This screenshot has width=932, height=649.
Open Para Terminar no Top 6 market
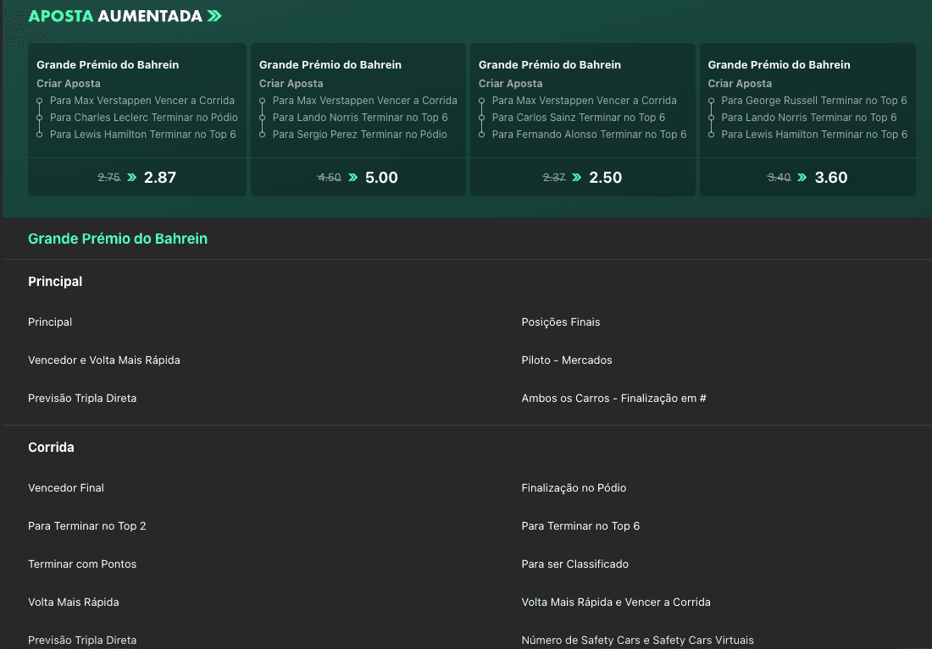point(580,525)
